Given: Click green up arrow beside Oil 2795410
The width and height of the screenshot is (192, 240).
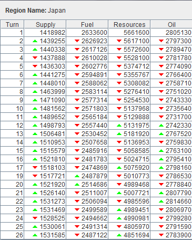Looking at the screenshot, I should click(161, 159).
